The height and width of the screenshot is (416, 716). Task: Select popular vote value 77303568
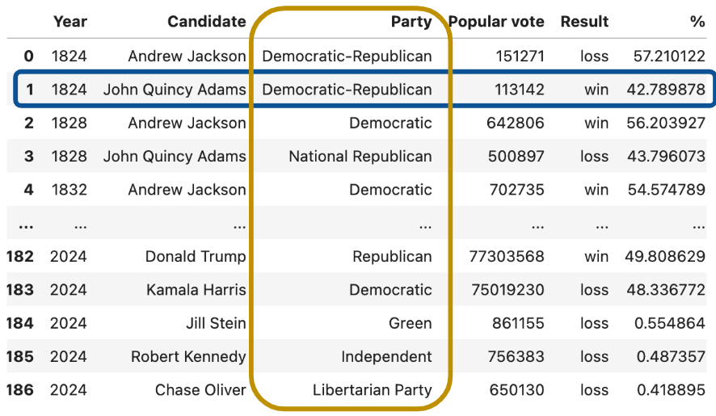[x=507, y=257]
